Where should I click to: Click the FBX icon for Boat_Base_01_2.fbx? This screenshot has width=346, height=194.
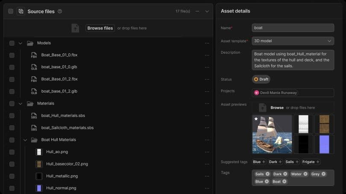pos(34,79)
